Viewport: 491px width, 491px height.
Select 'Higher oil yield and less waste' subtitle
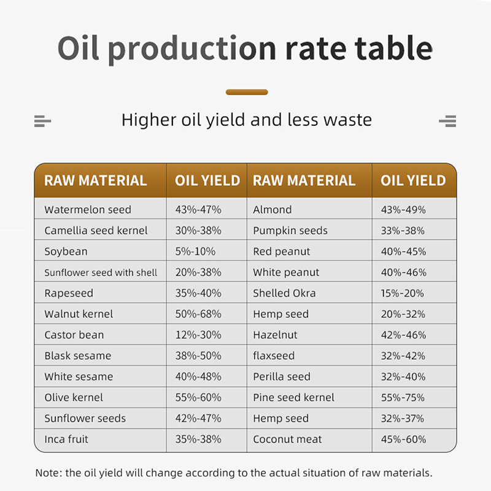(247, 119)
